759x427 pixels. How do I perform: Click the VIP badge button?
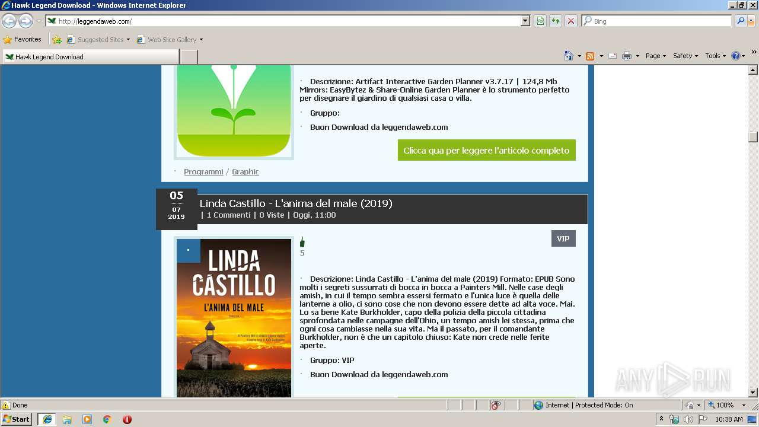click(x=563, y=238)
